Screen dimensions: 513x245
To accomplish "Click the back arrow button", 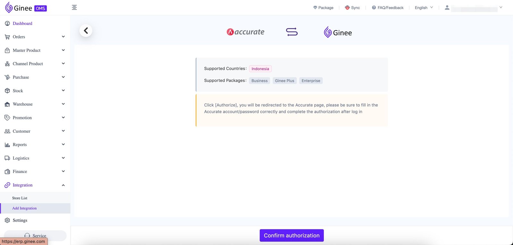I will [86, 31].
